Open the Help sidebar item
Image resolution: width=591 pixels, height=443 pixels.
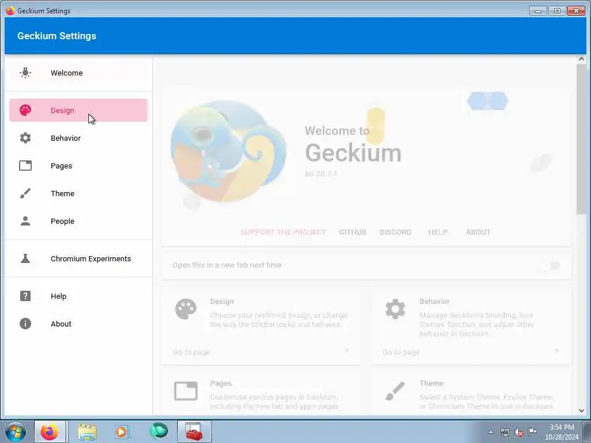point(78,296)
